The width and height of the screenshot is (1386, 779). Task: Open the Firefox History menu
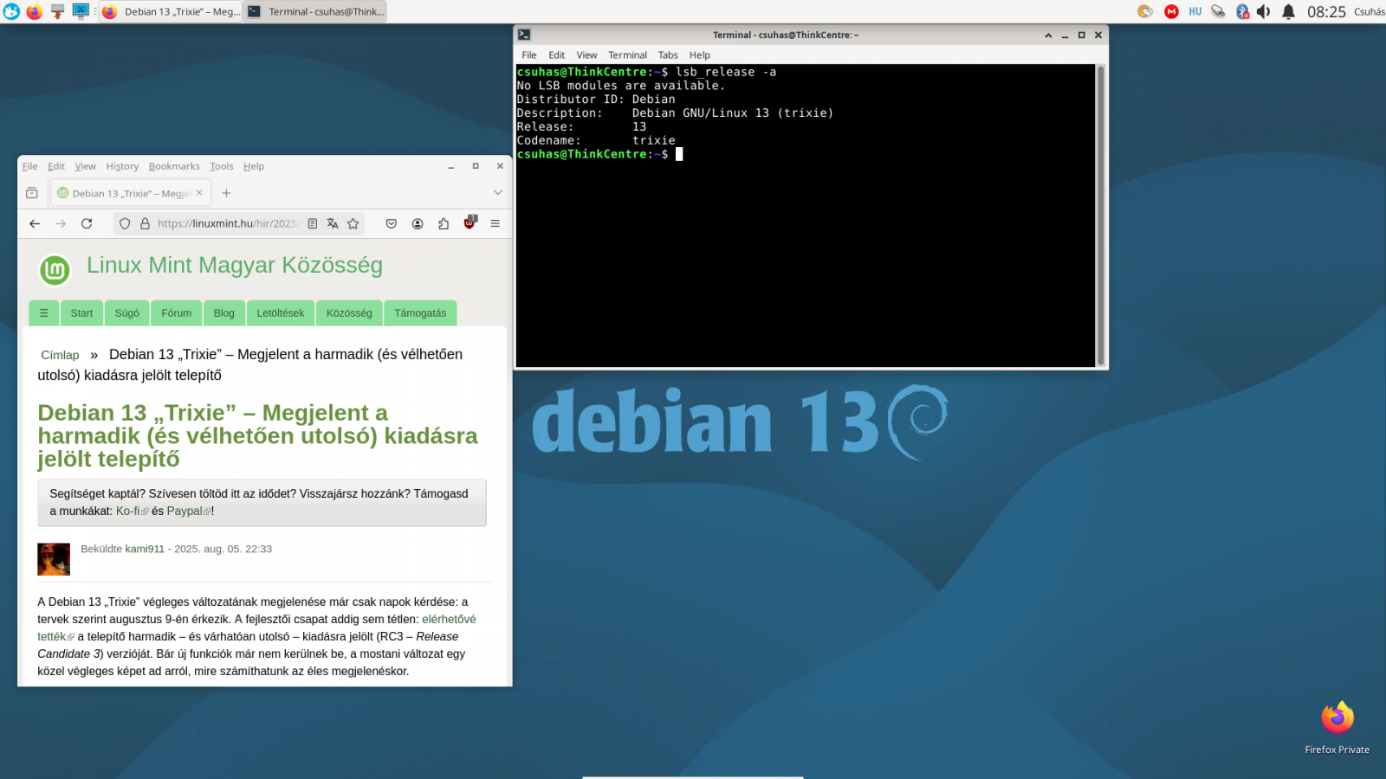pos(122,166)
